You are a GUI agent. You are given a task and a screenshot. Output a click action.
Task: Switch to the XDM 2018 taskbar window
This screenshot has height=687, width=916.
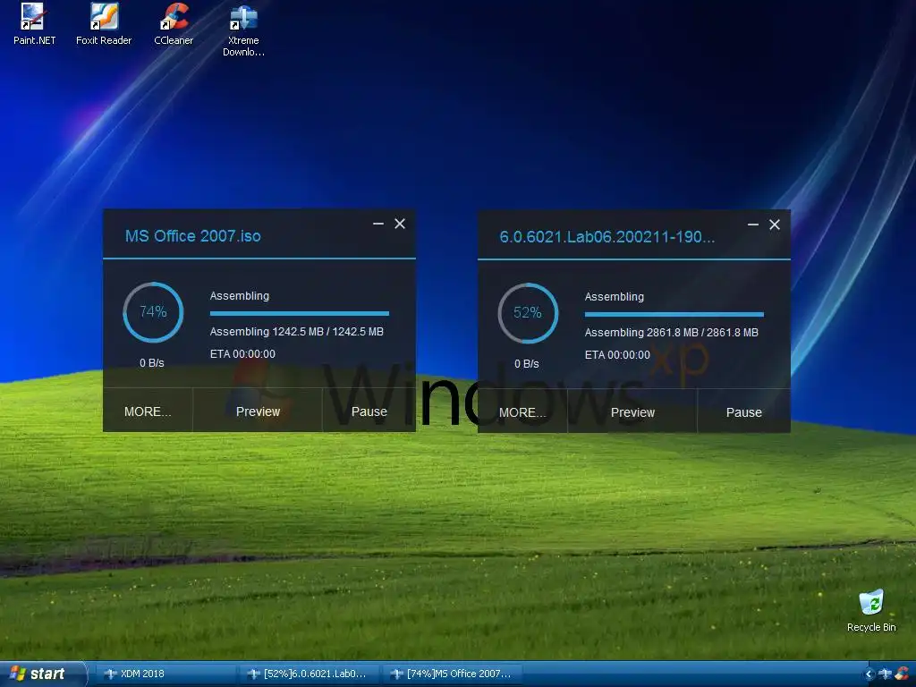tap(165, 674)
